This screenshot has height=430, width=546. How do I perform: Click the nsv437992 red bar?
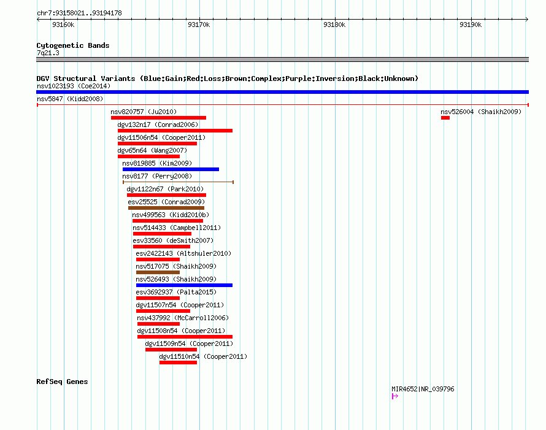(x=158, y=324)
